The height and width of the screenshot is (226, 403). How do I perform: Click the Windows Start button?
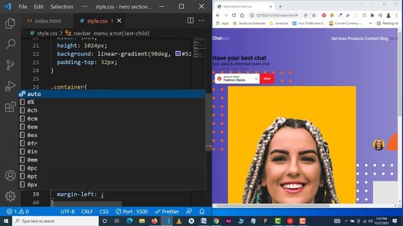pyautogui.click(x=6, y=221)
